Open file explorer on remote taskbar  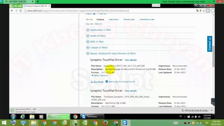pos(32,117)
